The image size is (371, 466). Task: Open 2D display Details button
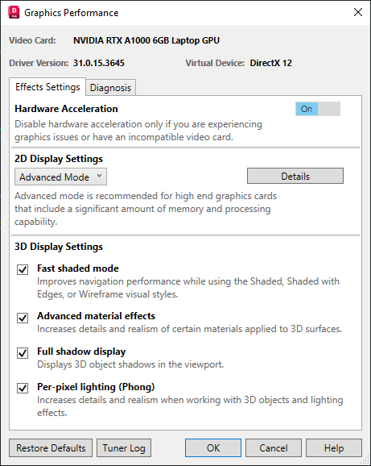coord(295,177)
